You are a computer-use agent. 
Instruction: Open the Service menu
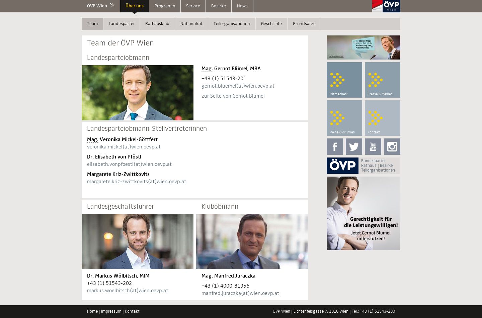point(193,6)
